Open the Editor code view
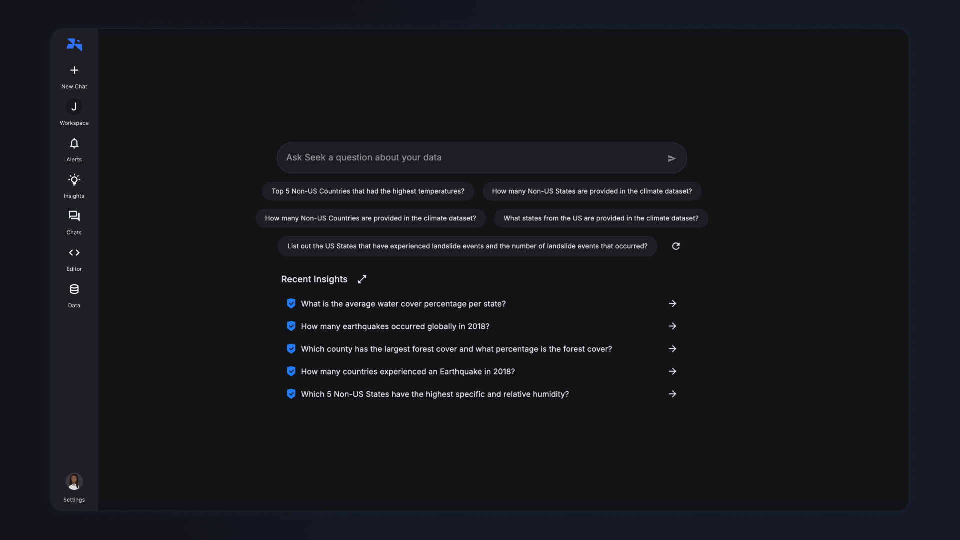The image size is (960, 540). tap(74, 253)
